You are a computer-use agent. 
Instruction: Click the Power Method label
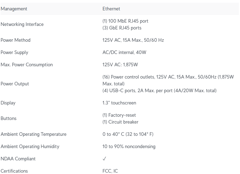tap(16, 40)
